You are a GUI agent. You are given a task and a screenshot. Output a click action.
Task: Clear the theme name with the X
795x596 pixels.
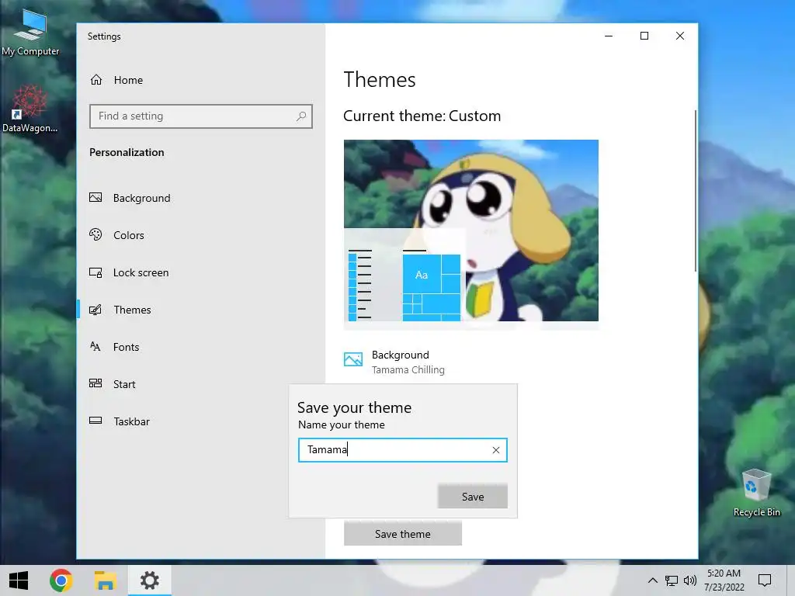(x=496, y=450)
